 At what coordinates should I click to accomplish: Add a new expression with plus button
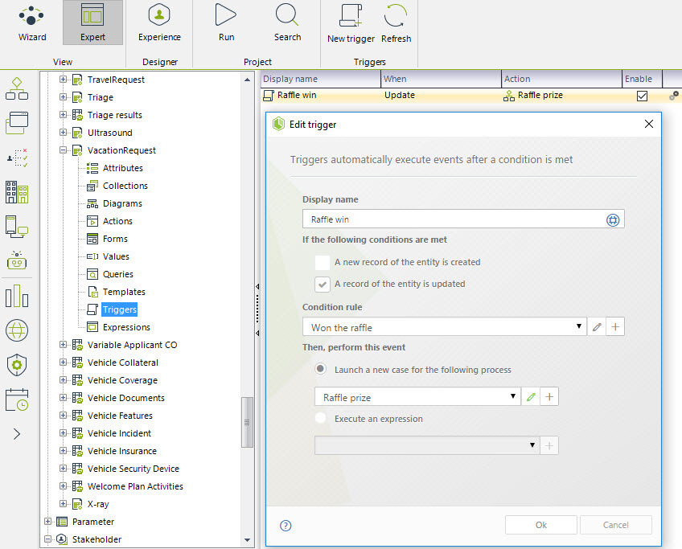(549, 445)
